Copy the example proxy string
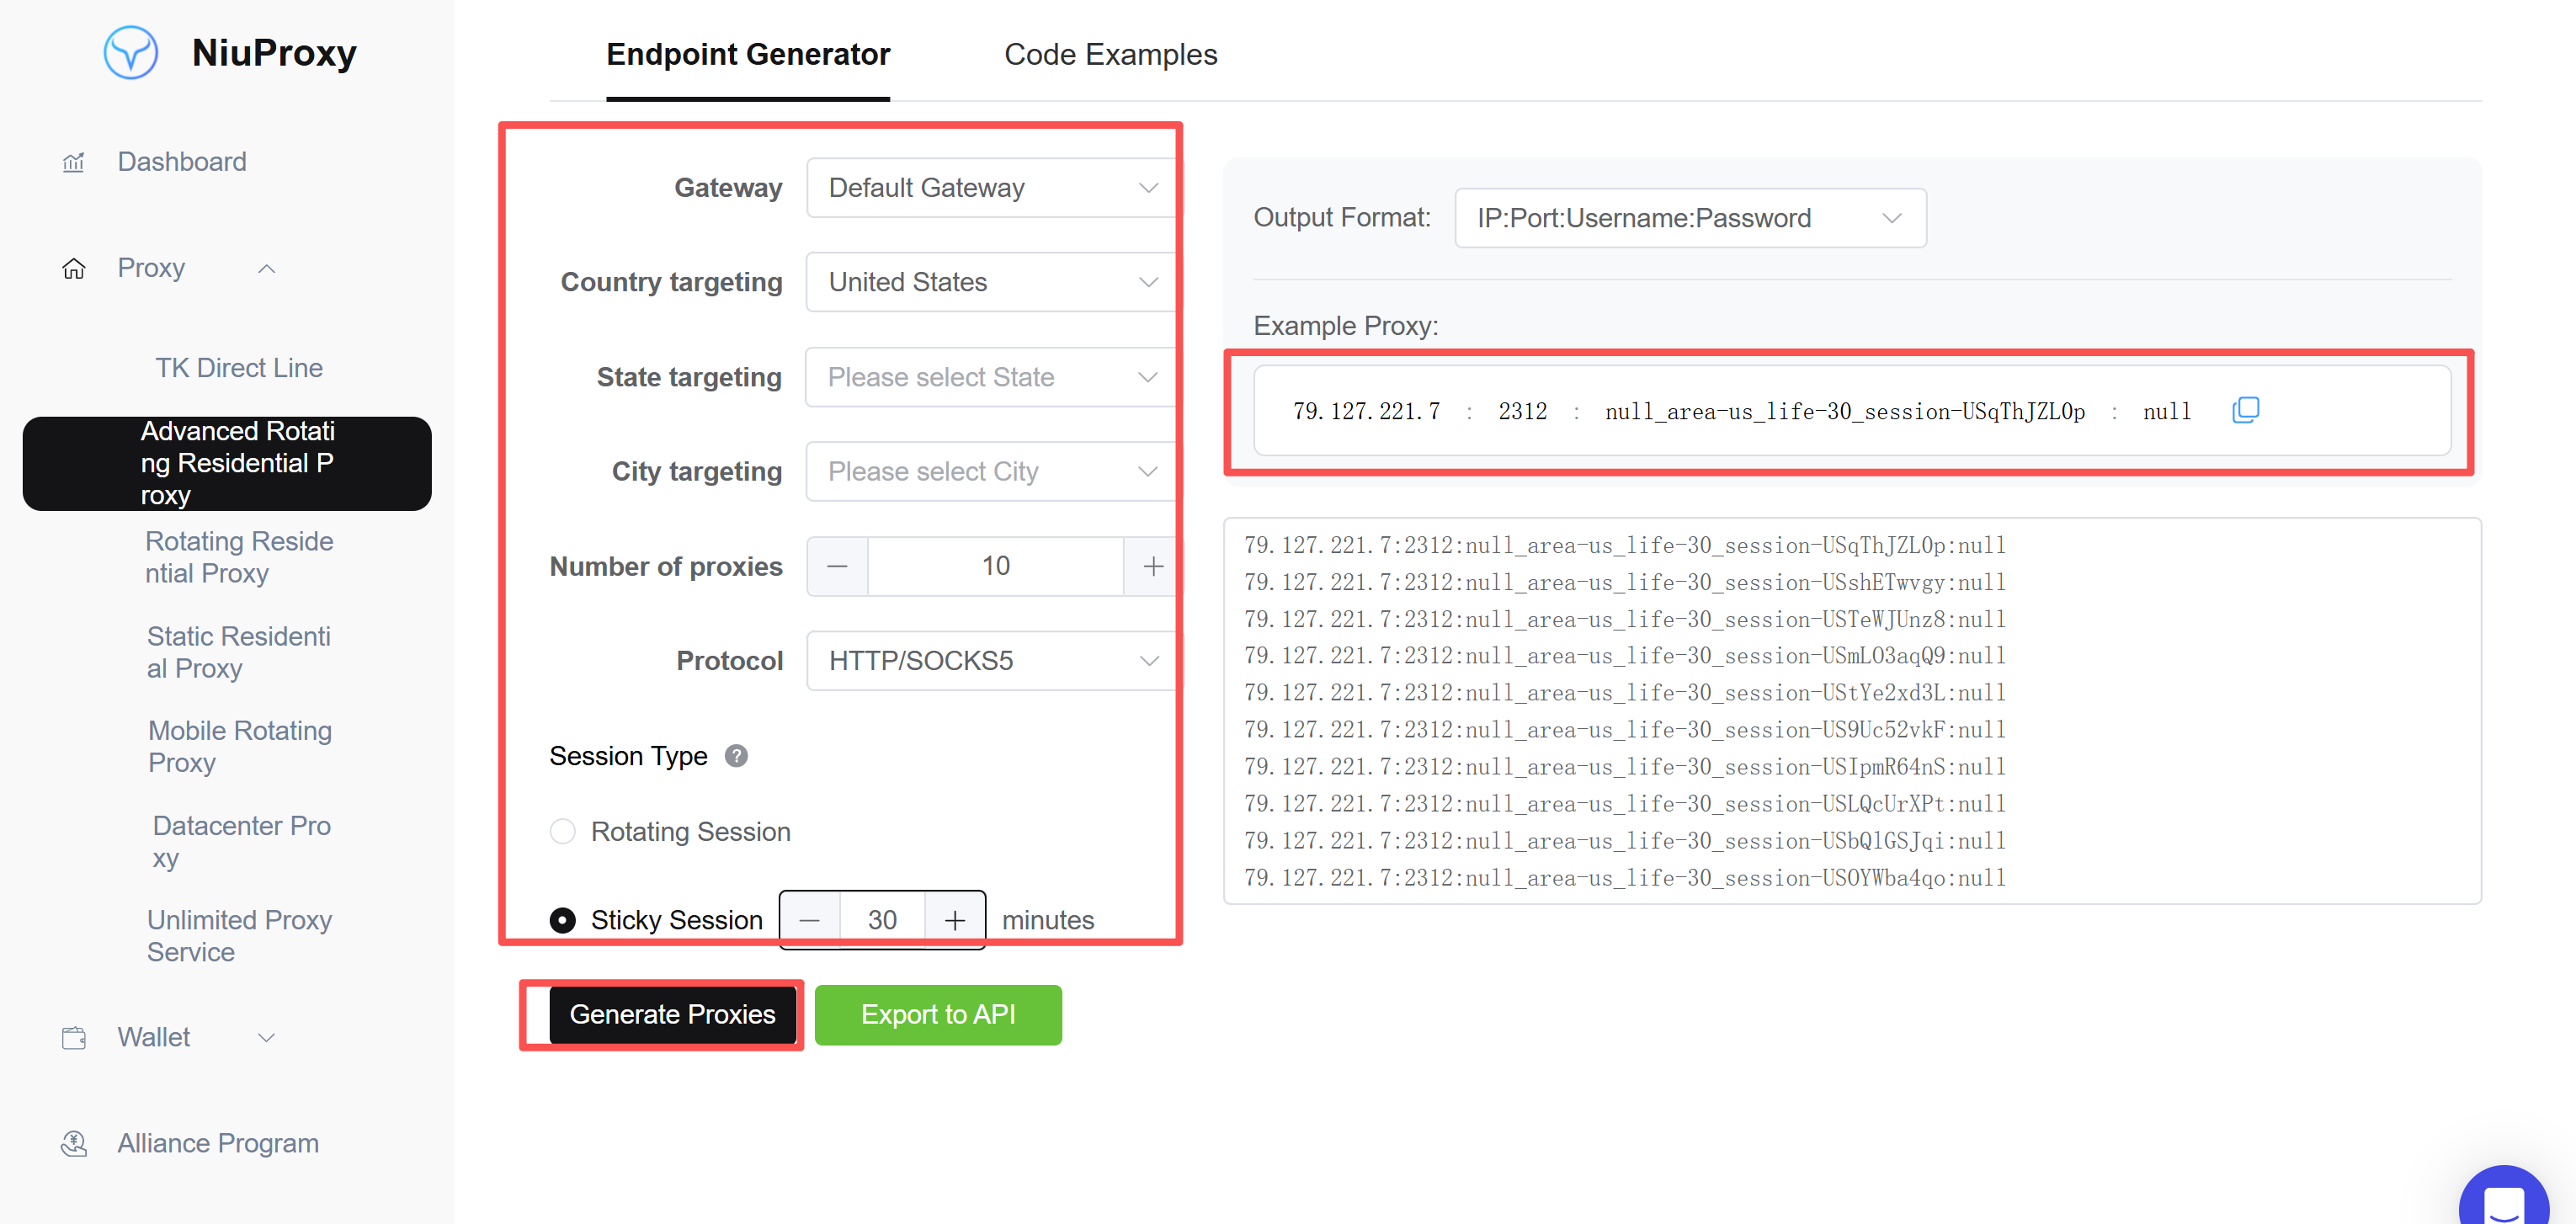 [x=2245, y=410]
